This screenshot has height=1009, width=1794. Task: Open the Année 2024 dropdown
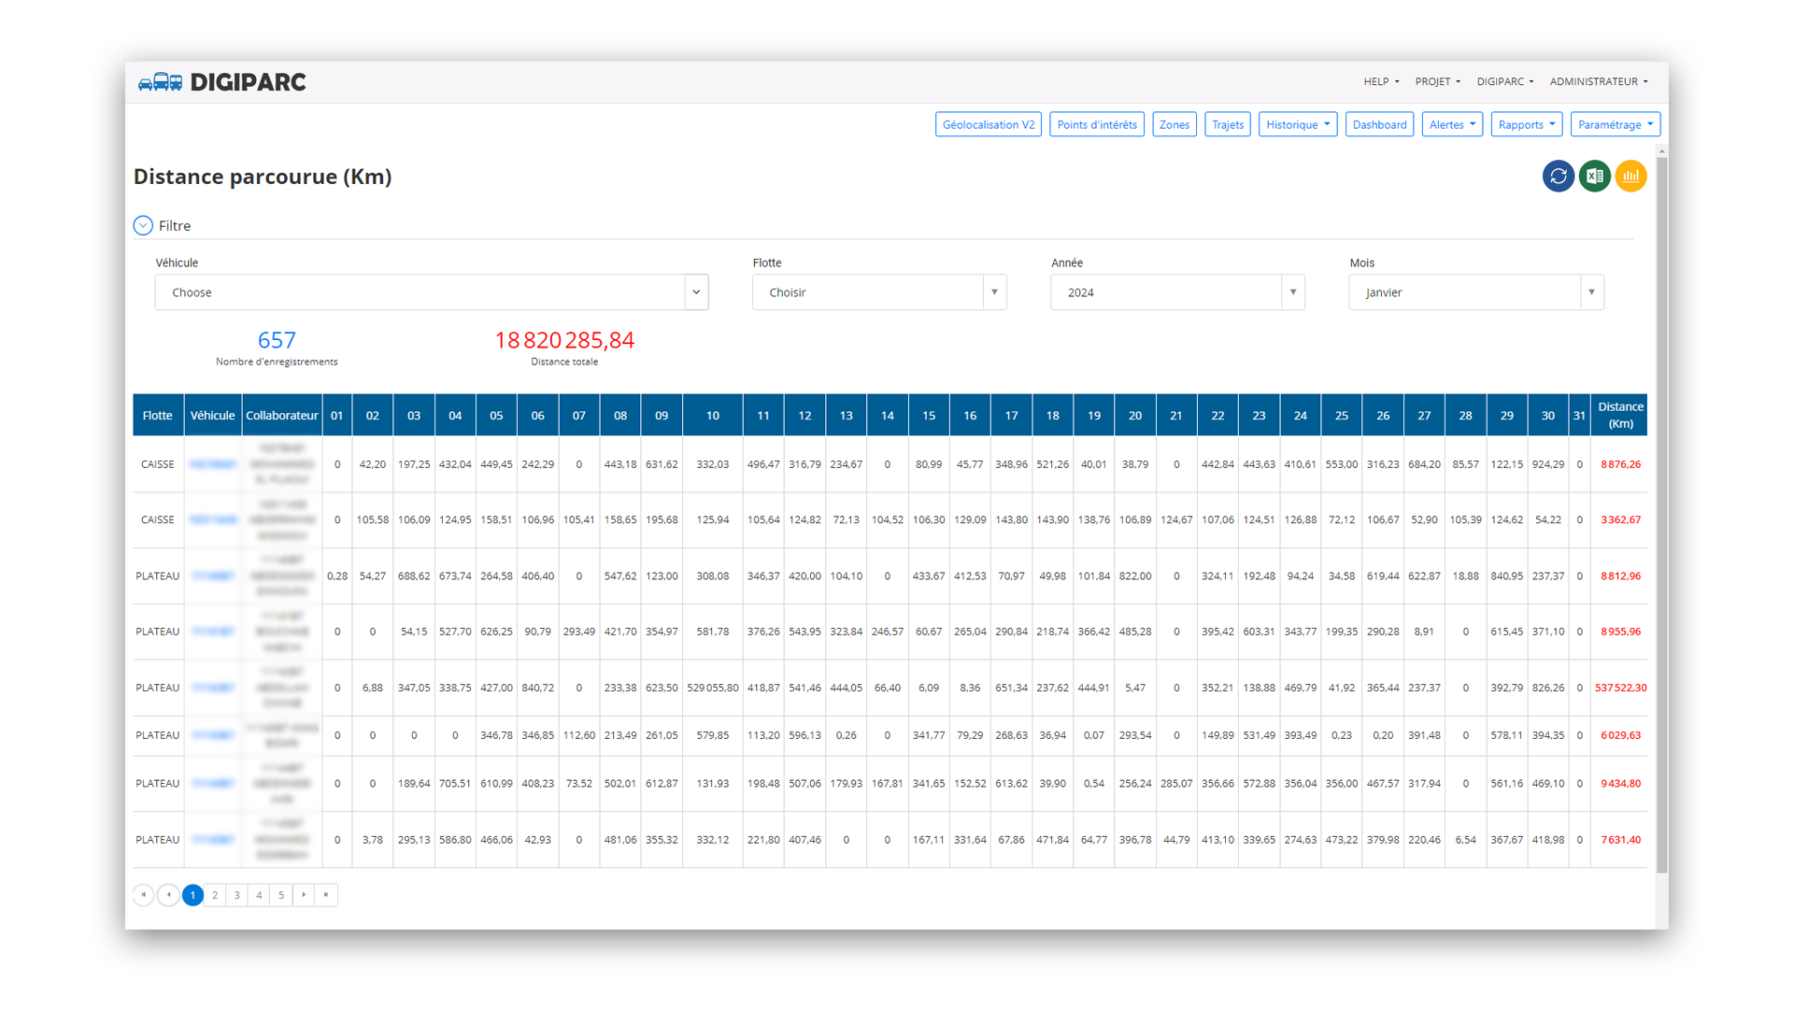[x=1177, y=292]
